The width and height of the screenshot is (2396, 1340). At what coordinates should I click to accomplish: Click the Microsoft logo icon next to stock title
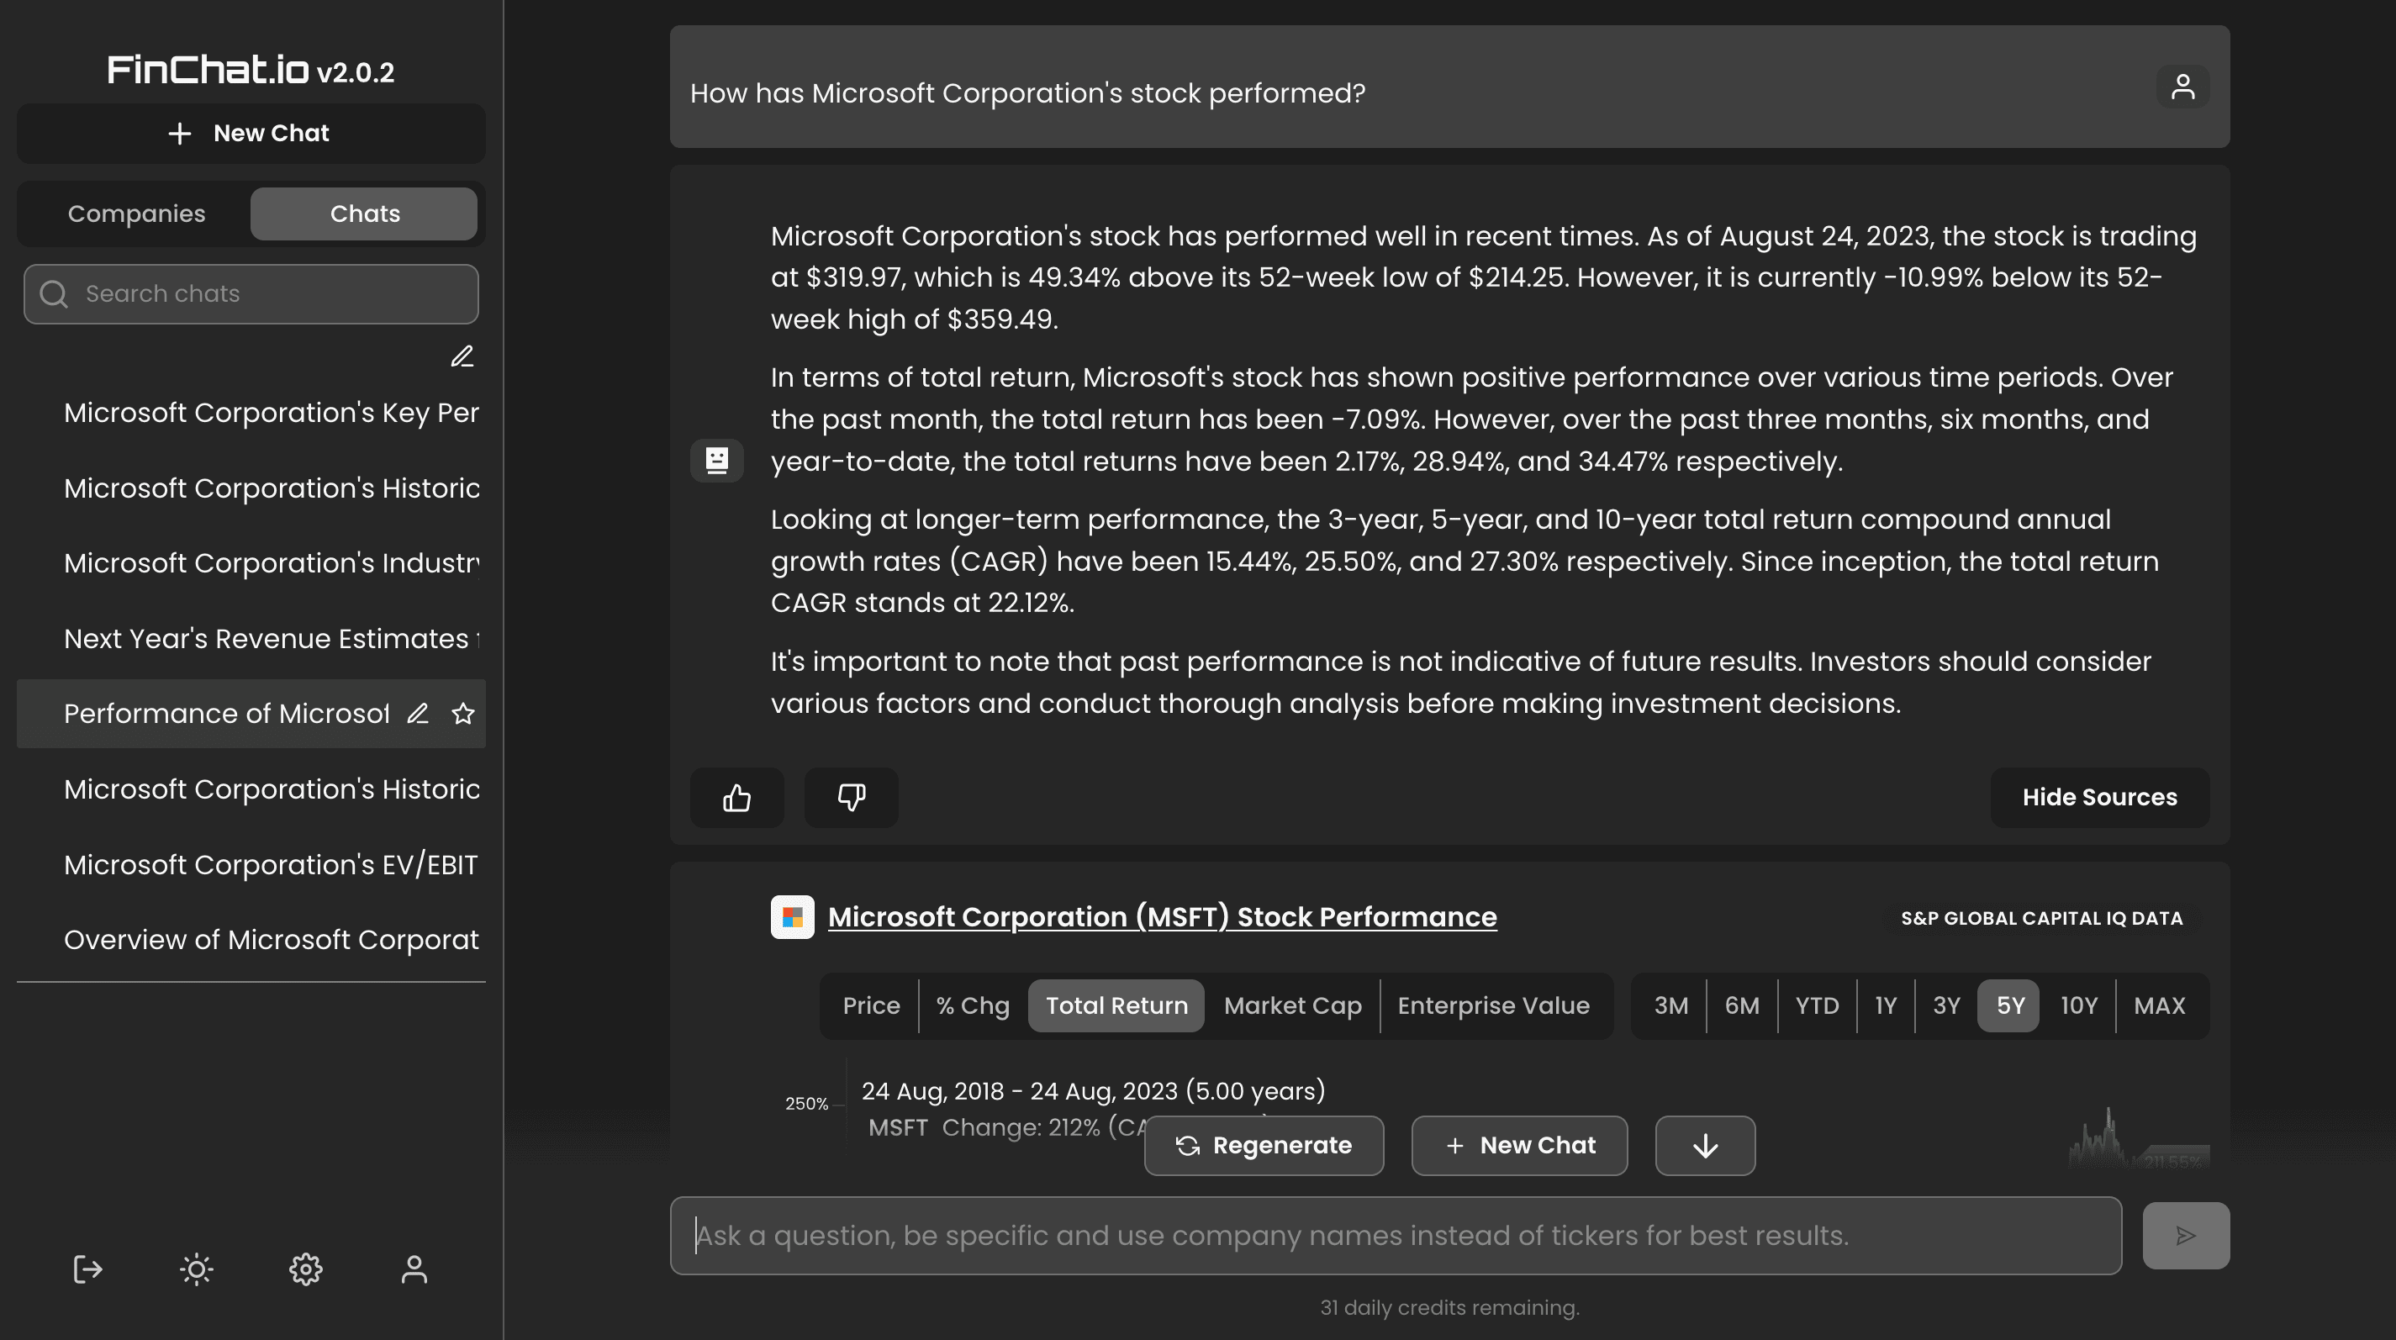click(793, 917)
